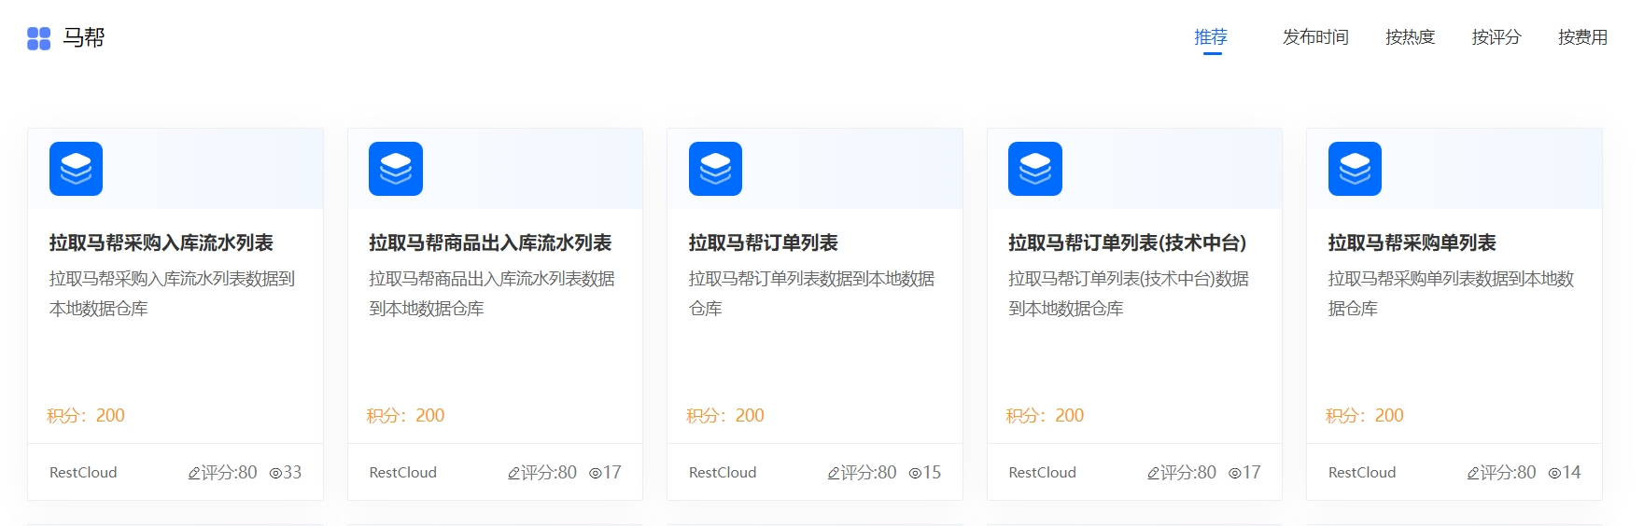Click 评分:80 on 采购单列表 card

[1508, 473]
